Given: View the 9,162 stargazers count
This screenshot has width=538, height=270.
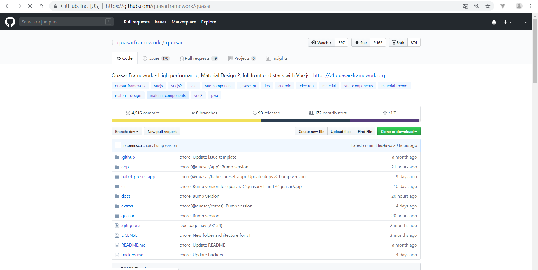Looking at the screenshot, I should click(378, 42).
